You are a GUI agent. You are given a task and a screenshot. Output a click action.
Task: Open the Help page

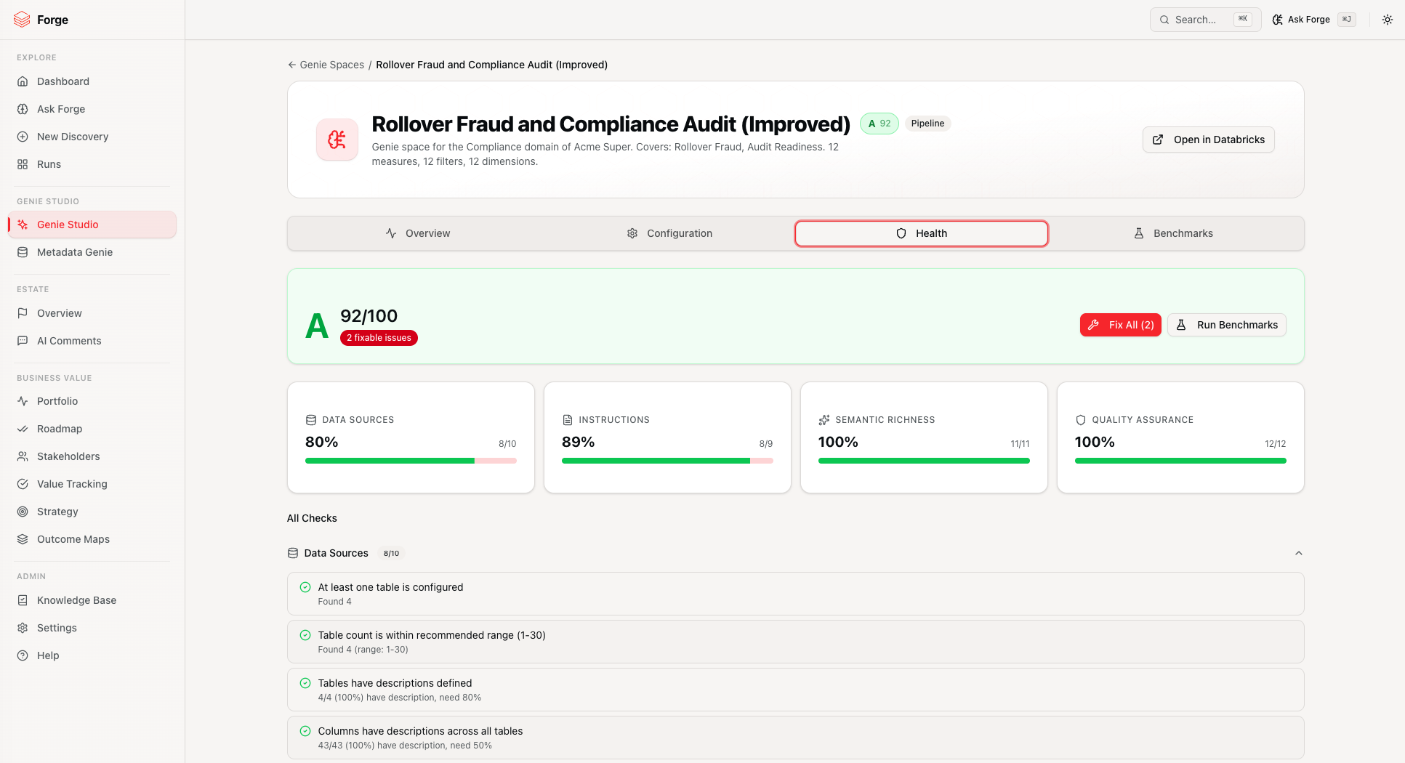pyautogui.click(x=92, y=655)
